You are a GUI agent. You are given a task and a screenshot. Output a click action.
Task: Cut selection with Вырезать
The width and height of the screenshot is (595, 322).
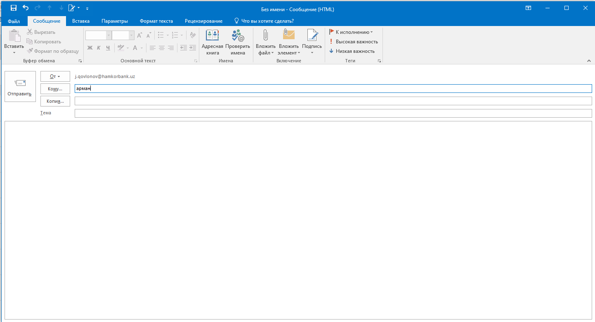pyautogui.click(x=41, y=32)
